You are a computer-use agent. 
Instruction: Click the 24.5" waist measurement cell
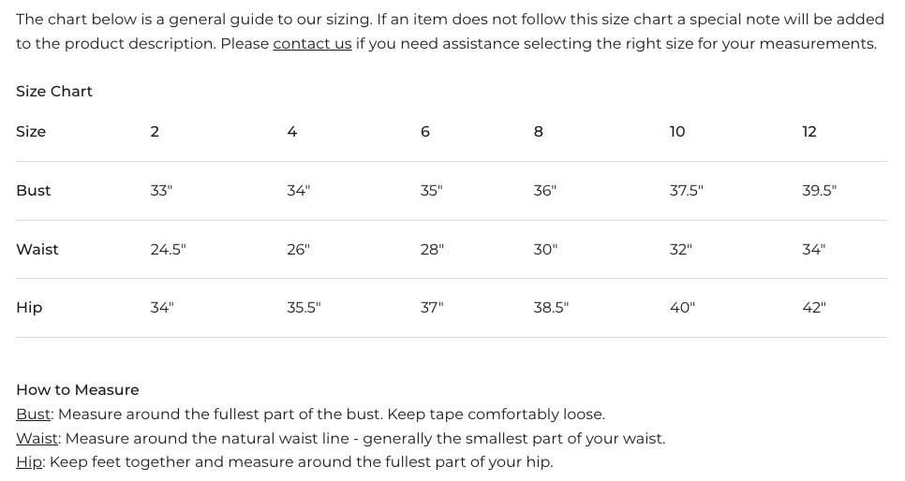168,249
